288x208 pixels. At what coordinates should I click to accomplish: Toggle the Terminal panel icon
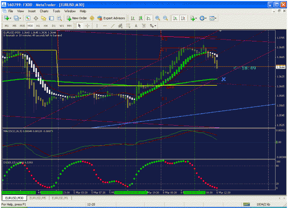pos(52,18)
